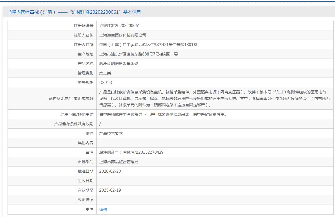The width and height of the screenshot is (335, 217).
Task: Open the 详情 link in the 注 row
Action: pyautogui.click(x=103, y=210)
